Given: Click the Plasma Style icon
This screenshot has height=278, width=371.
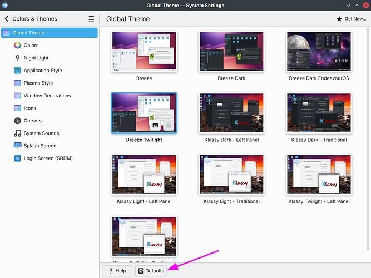Looking at the screenshot, I should pyautogui.click(x=17, y=83).
